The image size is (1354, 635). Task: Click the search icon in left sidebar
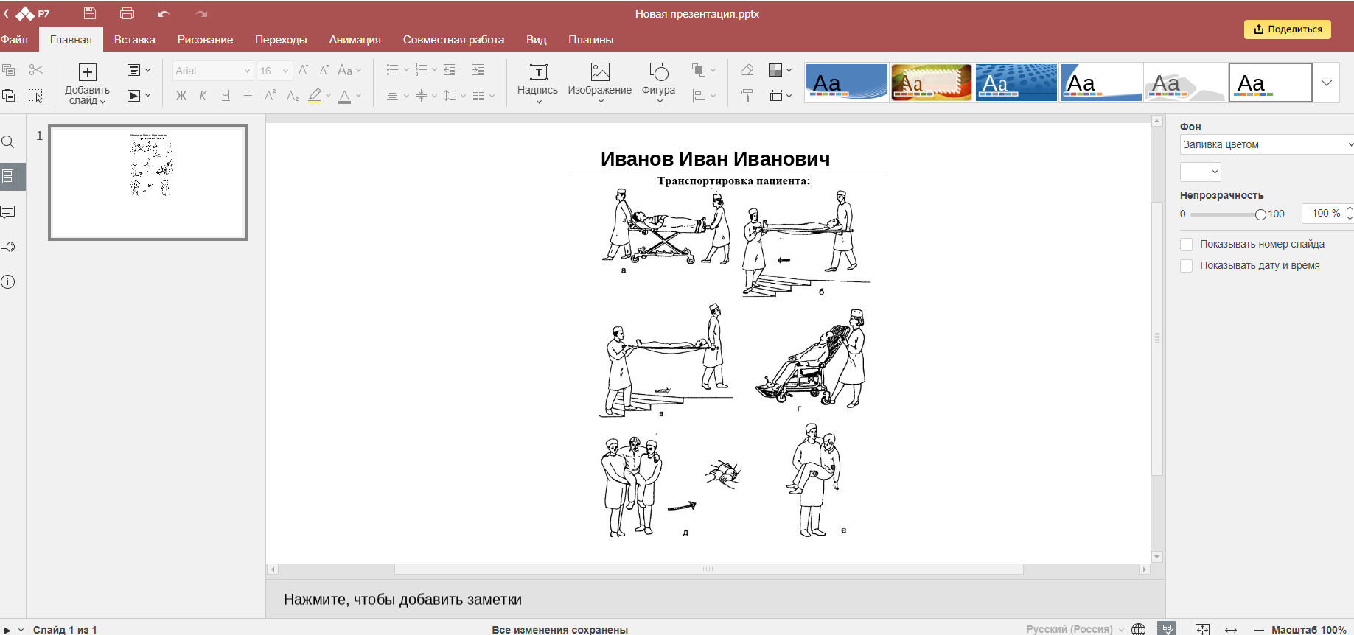[x=8, y=142]
